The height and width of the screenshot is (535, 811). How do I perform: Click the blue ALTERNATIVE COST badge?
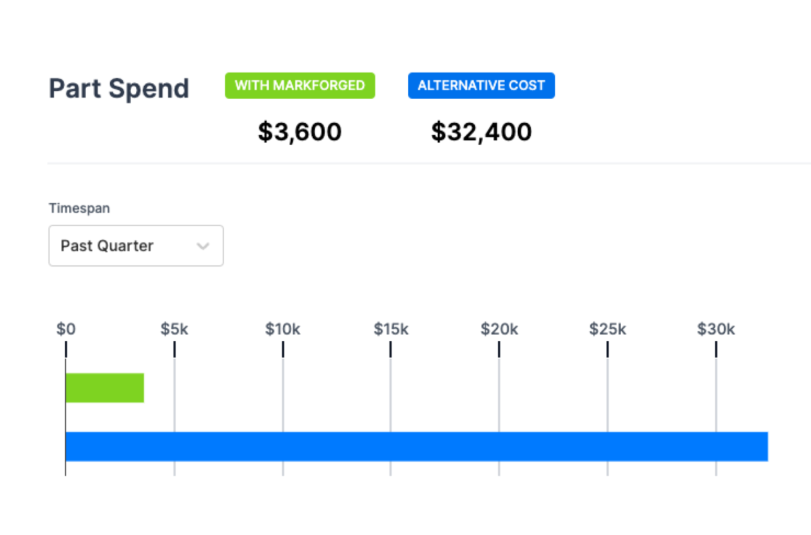481,86
